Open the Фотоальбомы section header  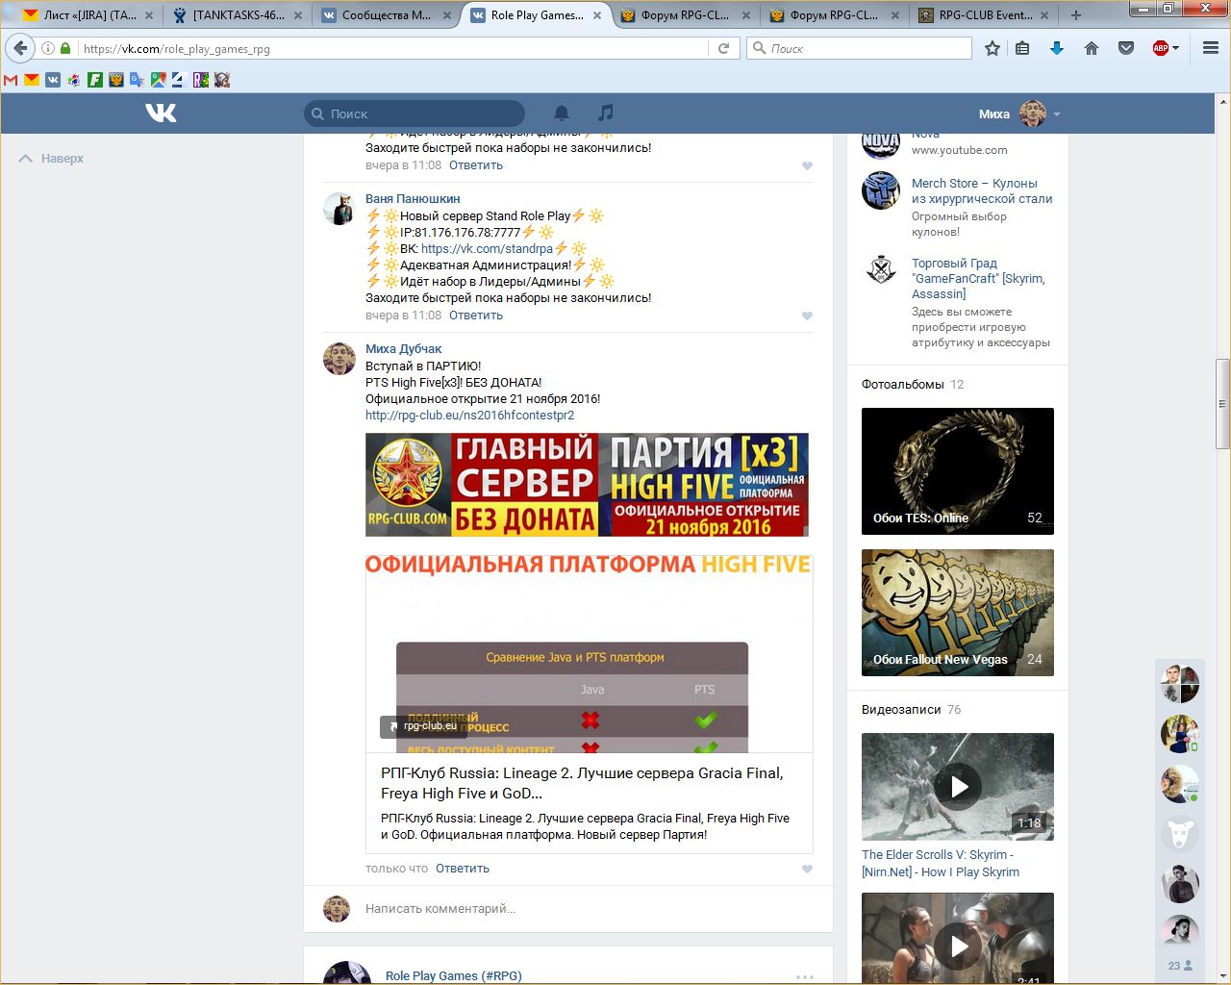pos(903,385)
